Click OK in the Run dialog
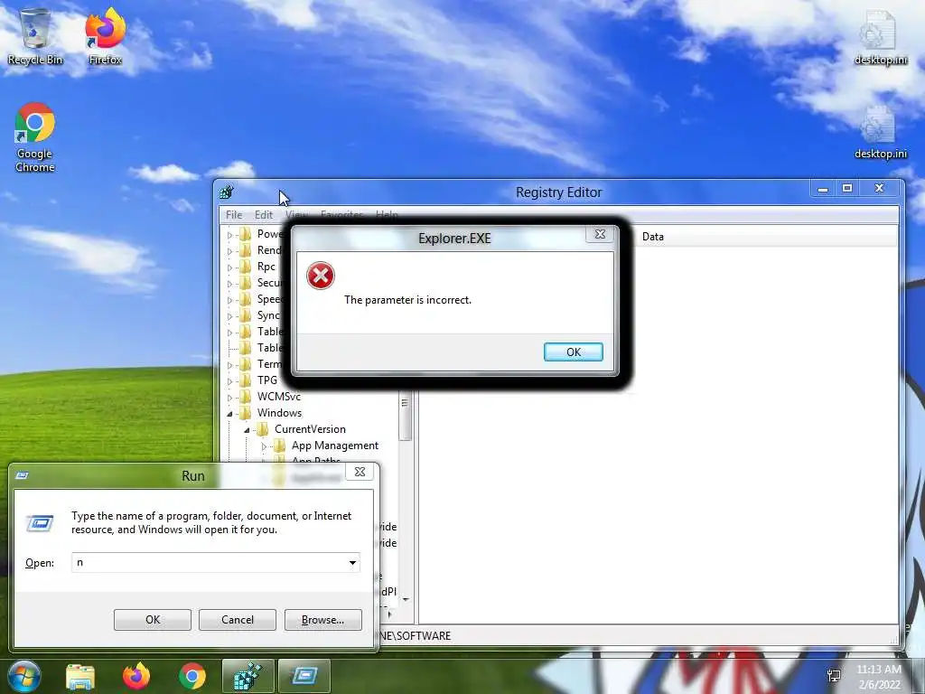925x694 pixels. click(x=153, y=620)
